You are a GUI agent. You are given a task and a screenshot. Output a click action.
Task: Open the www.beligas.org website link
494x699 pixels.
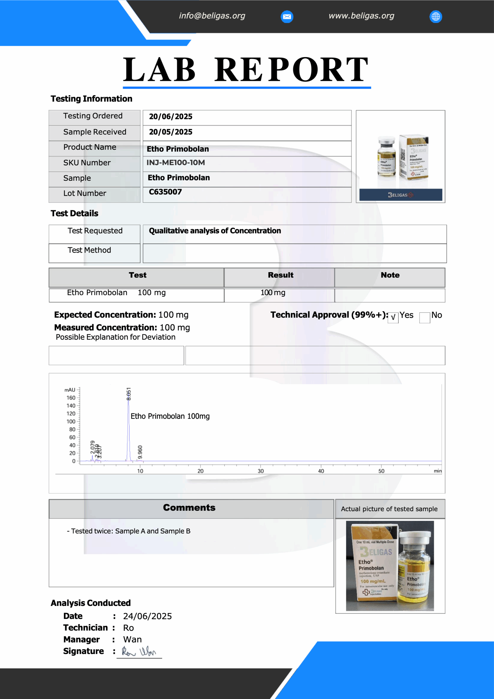click(361, 16)
